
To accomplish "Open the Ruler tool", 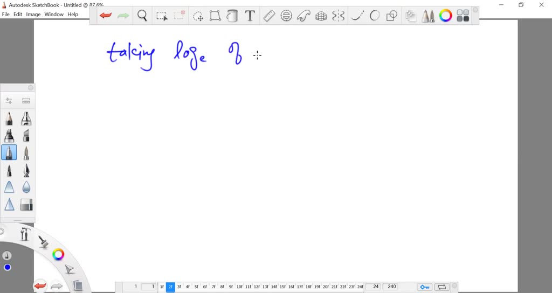I will point(269,16).
